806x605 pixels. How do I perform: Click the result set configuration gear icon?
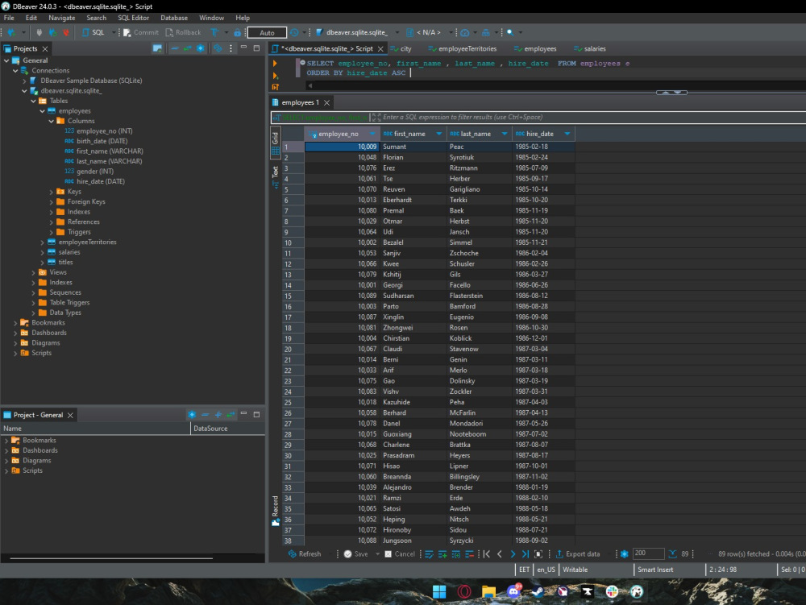[624, 553]
